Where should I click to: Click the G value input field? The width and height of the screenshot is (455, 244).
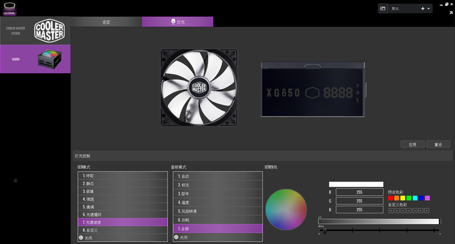tap(359, 201)
